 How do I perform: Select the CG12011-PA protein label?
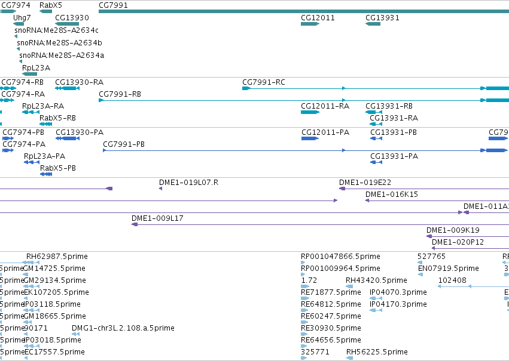pos(325,132)
